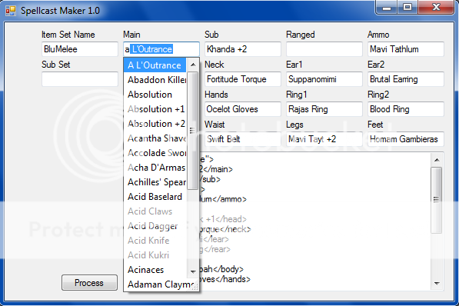Screen dimensions: 459x306
Task: Click the hands closing tag line in output
Action: pos(225,279)
